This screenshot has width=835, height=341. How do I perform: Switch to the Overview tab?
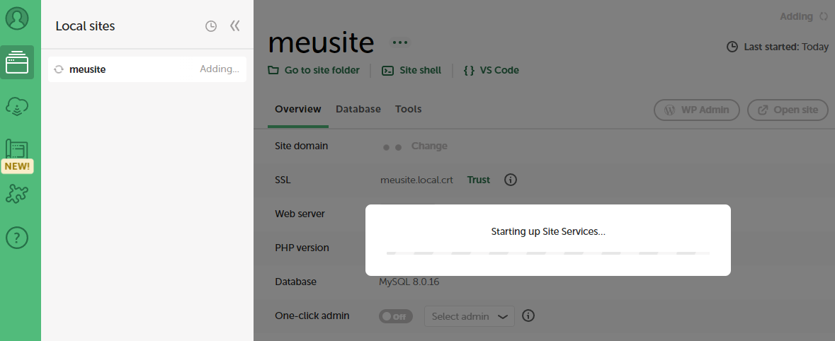298,109
